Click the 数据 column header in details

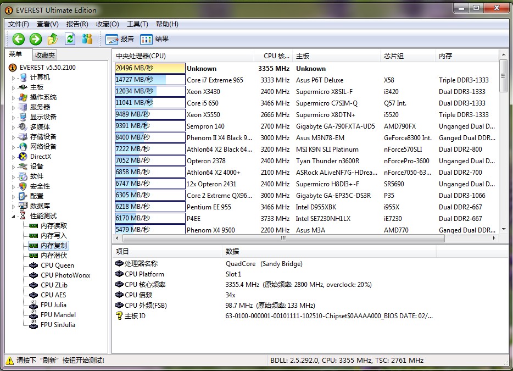329,252
